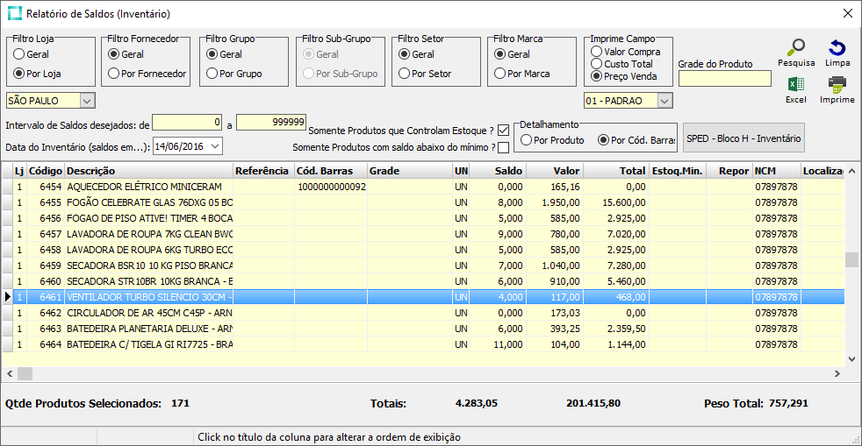Export the report with the Excel icon
The image size is (862, 446).
[x=795, y=86]
